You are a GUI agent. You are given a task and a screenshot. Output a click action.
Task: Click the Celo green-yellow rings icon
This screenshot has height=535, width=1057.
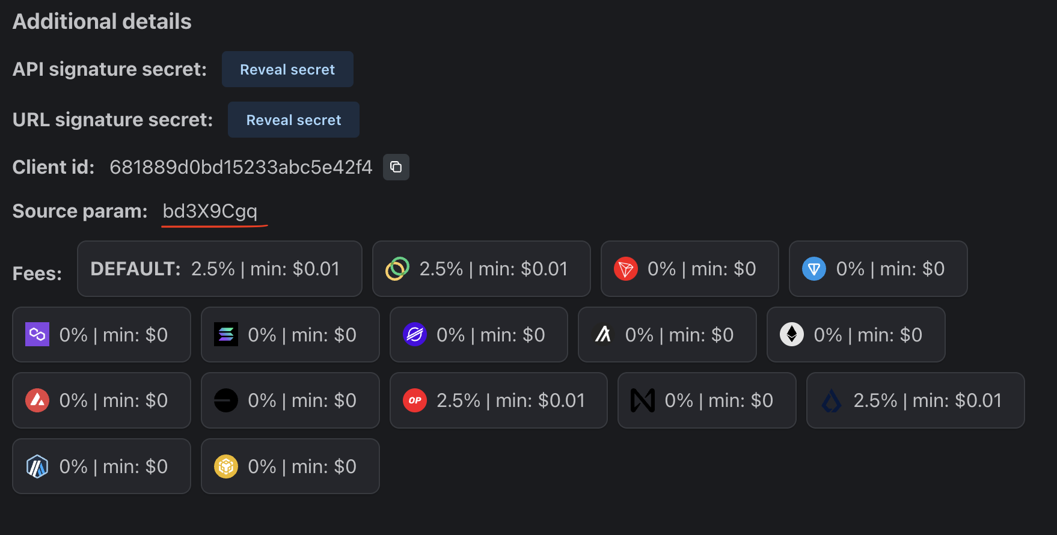click(397, 269)
